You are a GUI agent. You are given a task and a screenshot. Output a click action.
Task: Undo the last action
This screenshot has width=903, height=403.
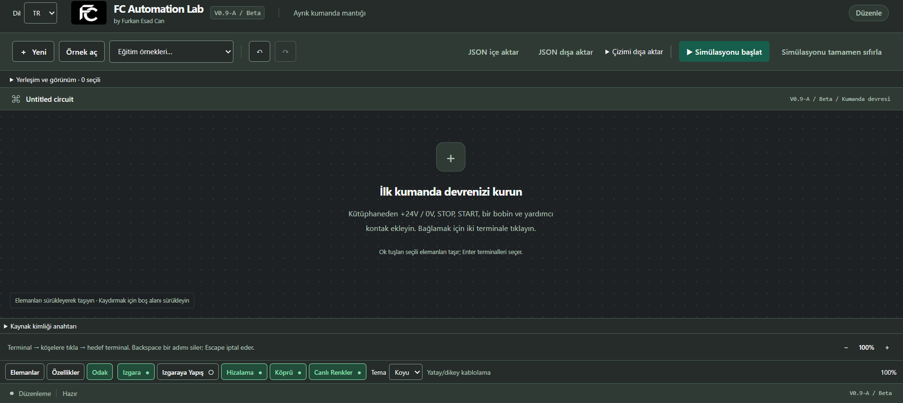click(259, 51)
